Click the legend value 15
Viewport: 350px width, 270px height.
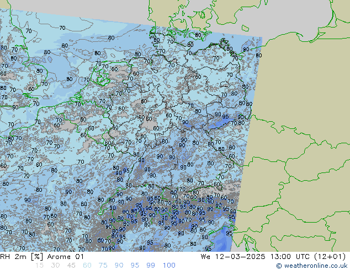click(x=39, y=266)
